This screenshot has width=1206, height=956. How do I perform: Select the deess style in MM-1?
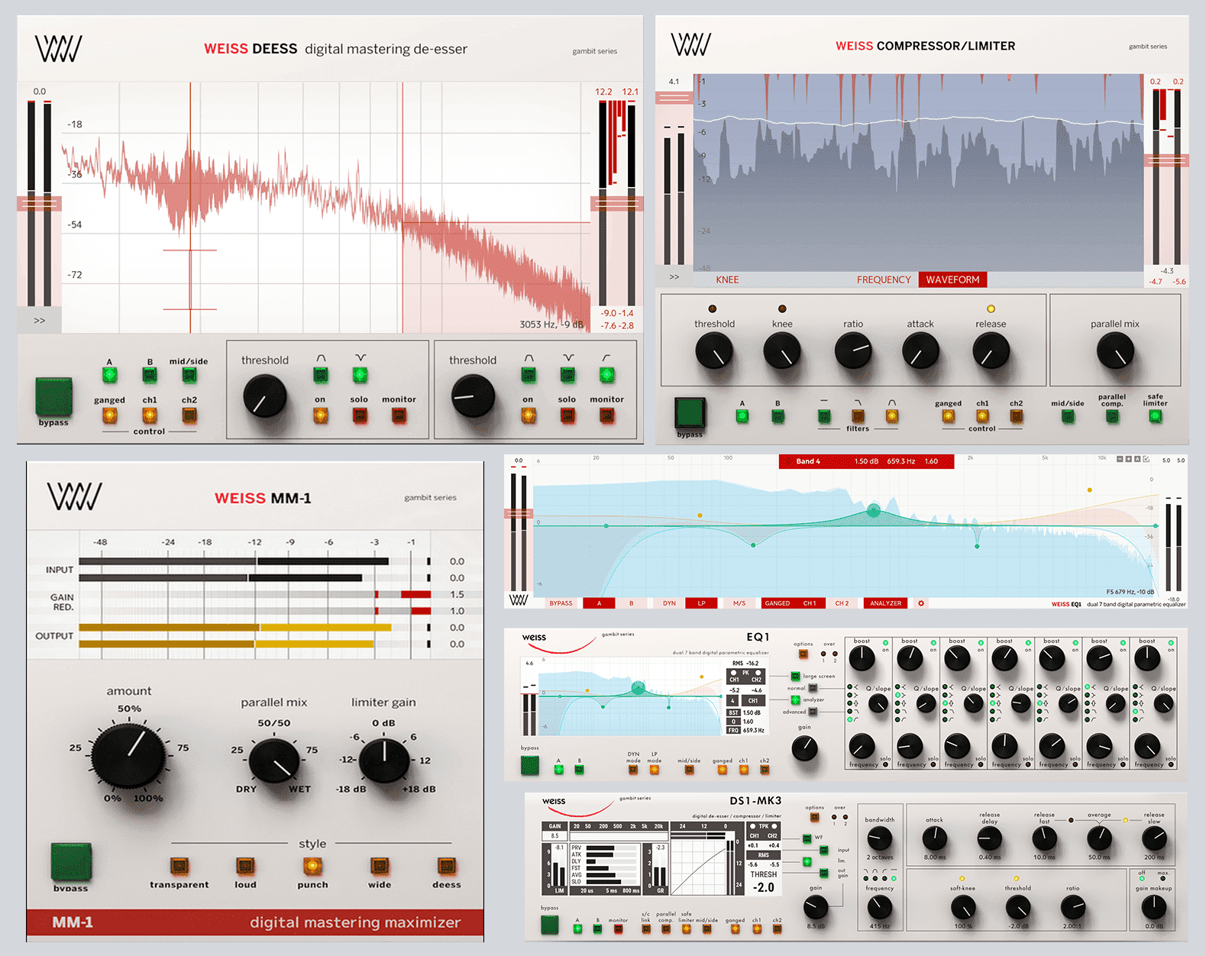tap(446, 866)
